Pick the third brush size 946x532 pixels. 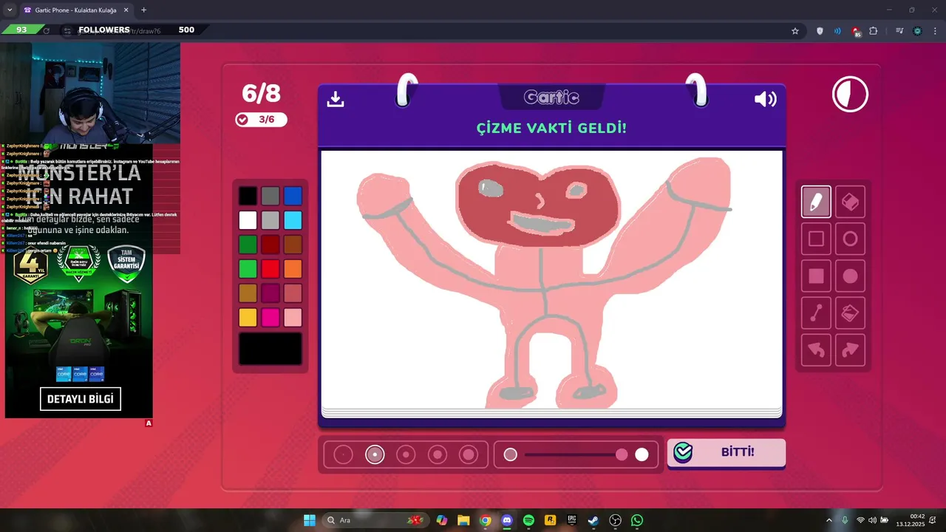tap(406, 454)
